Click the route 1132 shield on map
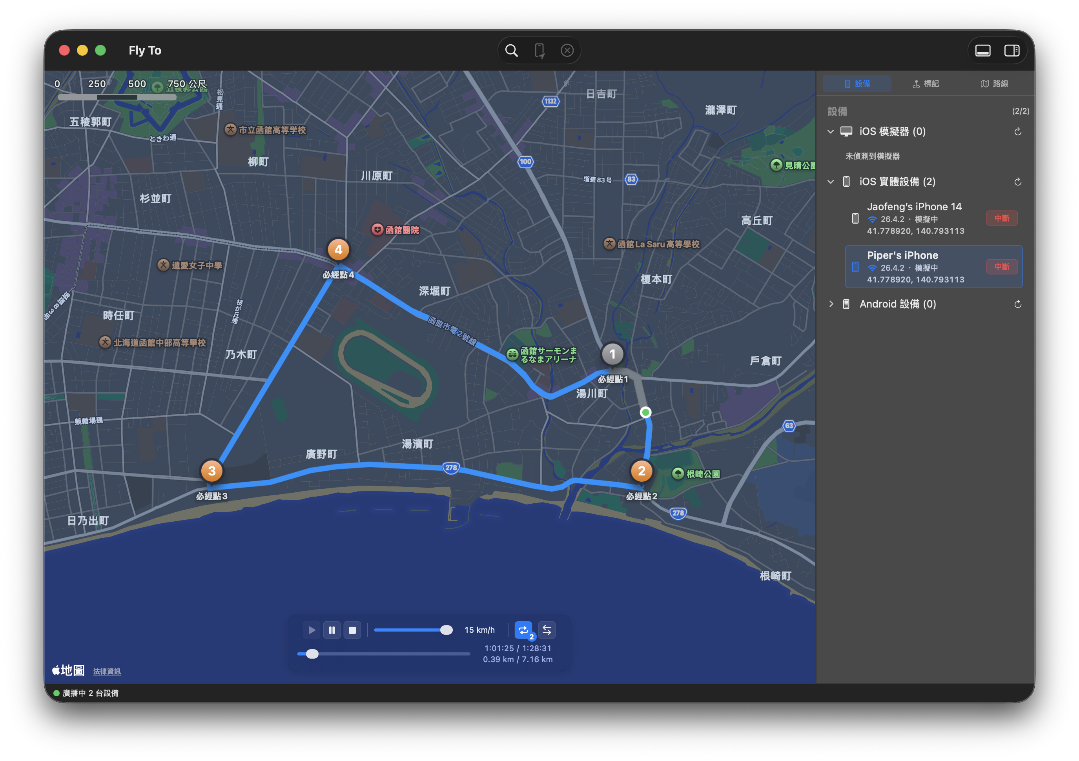This screenshot has width=1079, height=761. (x=550, y=101)
